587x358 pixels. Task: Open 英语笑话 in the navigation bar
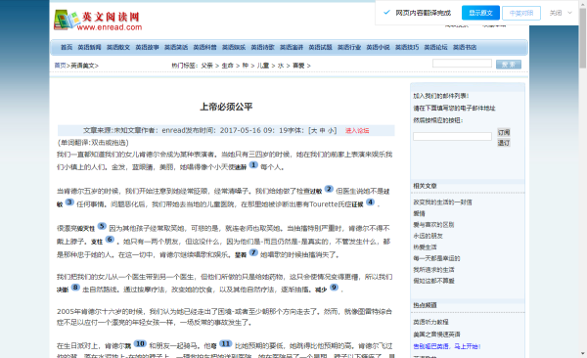[176, 47]
